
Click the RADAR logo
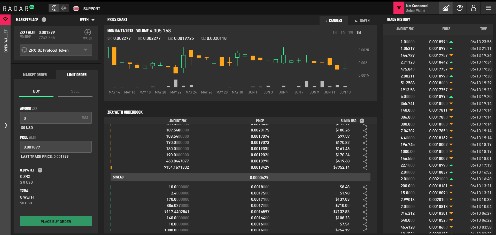(18, 8)
